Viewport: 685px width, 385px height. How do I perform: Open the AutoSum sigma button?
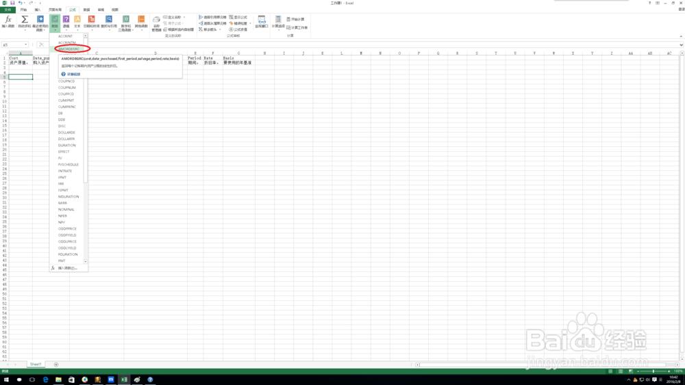25,23
